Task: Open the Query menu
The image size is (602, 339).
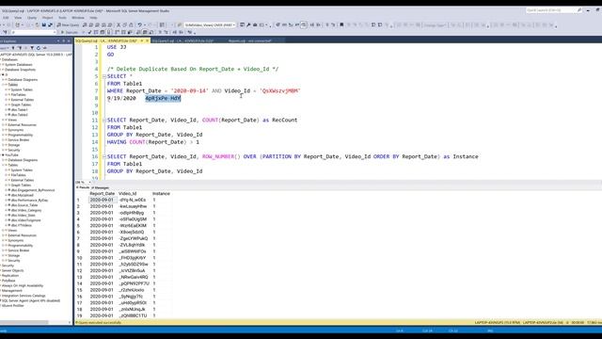Action: point(32,18)
